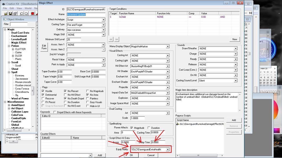The width and height of the screenshot is (282, 158).
Task: Click the script icon for DLC1DawnguardRuneAxeDamageEffect
Action: click(x=177, y=124)
